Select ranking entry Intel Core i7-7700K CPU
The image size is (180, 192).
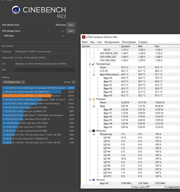[39, 127]
